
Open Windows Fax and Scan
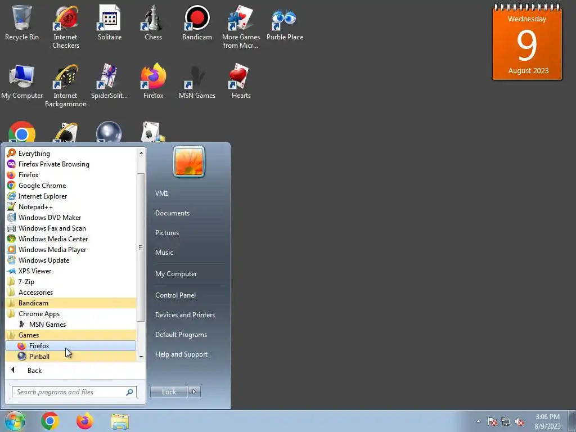coord(71,228)
